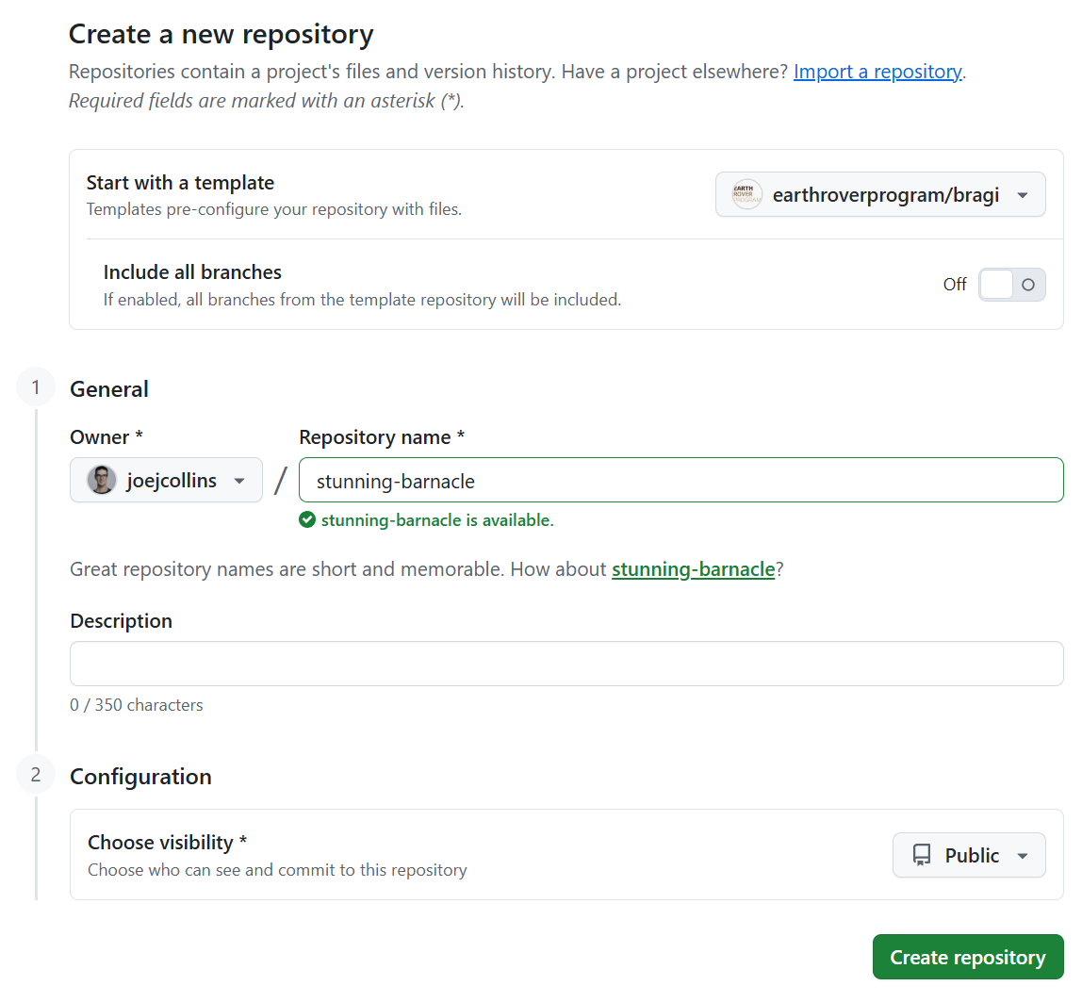The height and width of the screenshot is (1002, 1082).
Task: Click the green availability checkmark icon
Action: (x=307, y=519)
